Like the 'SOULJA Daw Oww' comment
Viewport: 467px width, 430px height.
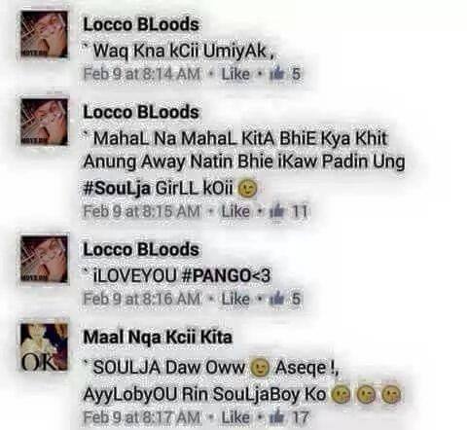pyautogui.click(x=235, y=417)
